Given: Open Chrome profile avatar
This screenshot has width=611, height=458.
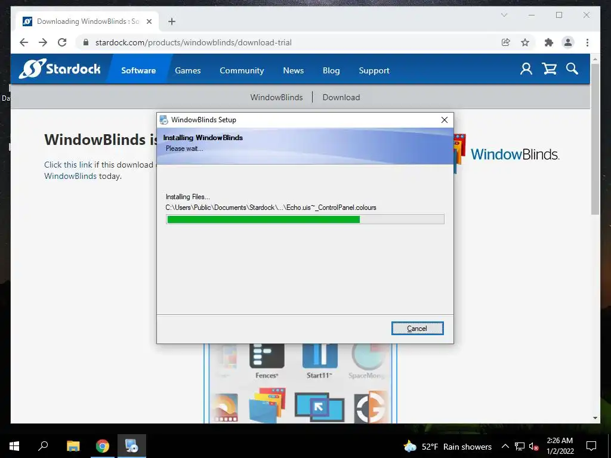Looking at the screenshot, I should (x=568, y=42).
